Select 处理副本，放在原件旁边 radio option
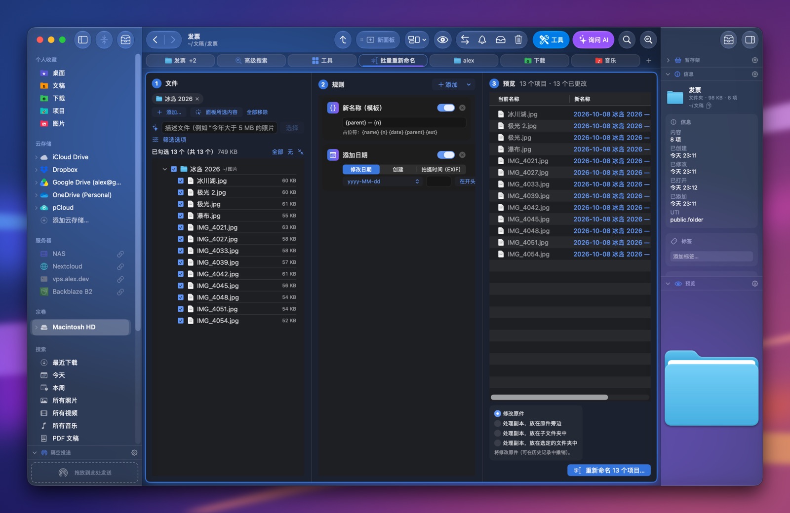This screenshot has height=513, width=790. 498,424
